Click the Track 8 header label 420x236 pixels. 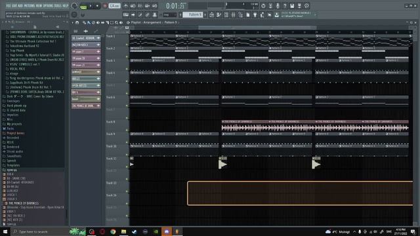coord(111,122)
